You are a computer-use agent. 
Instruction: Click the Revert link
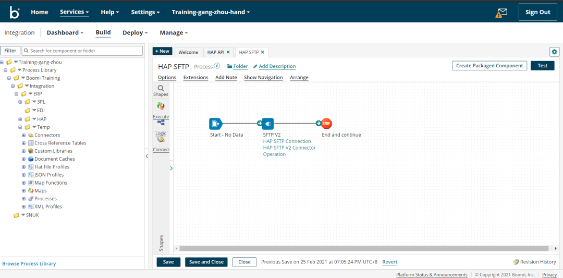[389, 262]
